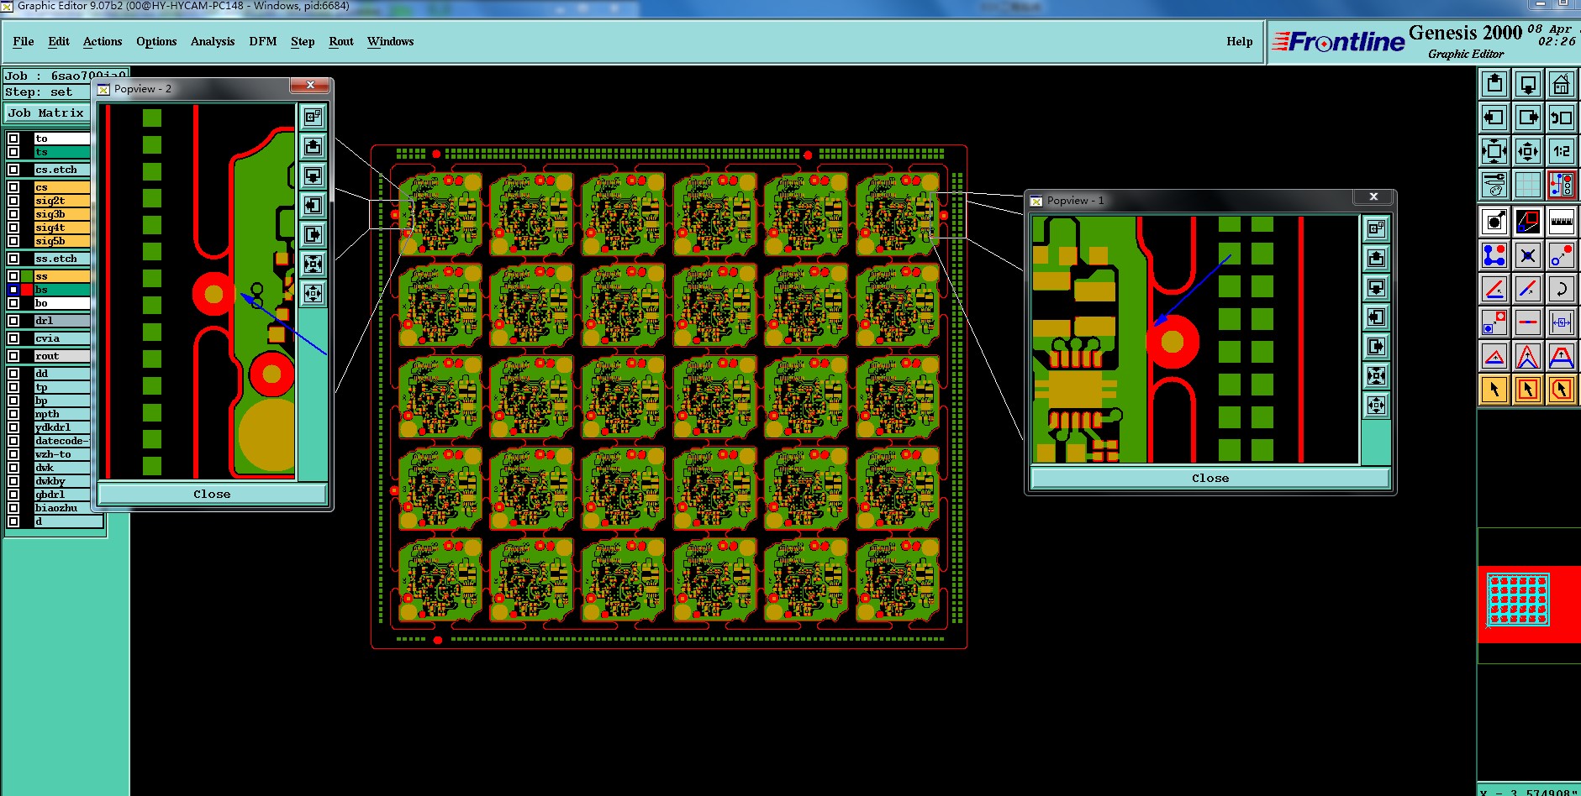1581x796 pixels.
Task: Select the cvia layer name
Action: pyautogui.click(x=61, y=338)
